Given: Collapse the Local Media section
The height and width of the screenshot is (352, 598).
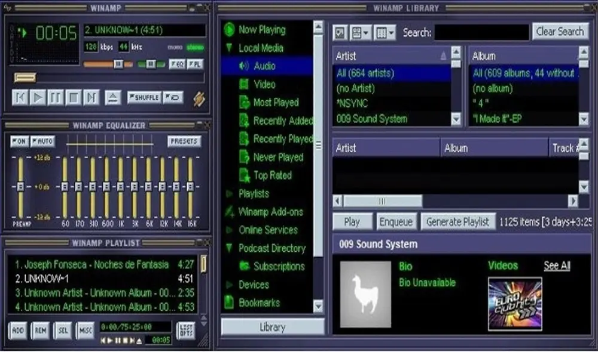Looking at the screenshot, I should click(x=230, y=48).
